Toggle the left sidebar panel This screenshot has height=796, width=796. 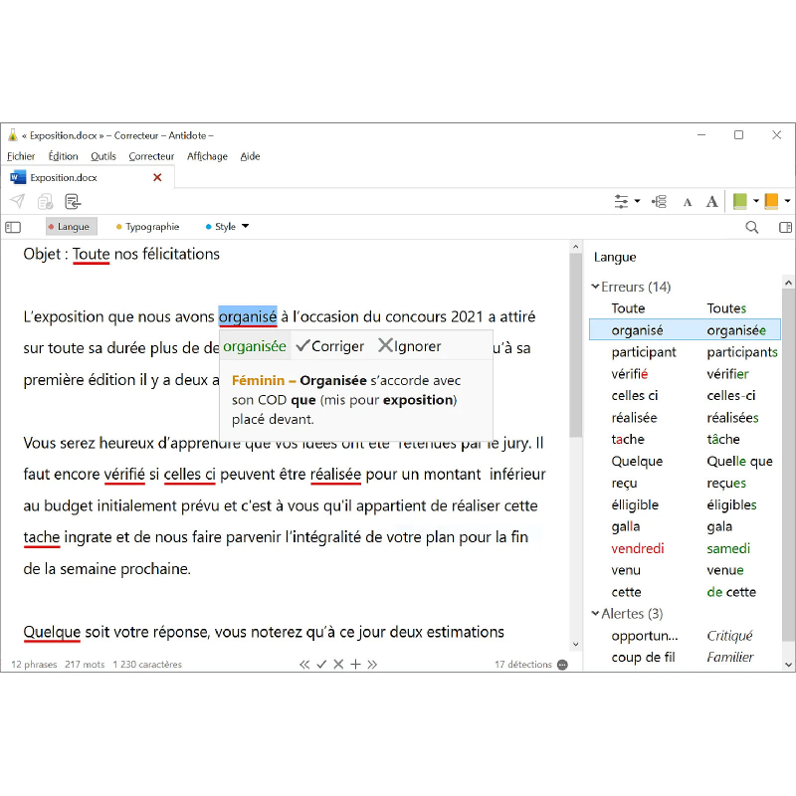[x=13, y=227]
